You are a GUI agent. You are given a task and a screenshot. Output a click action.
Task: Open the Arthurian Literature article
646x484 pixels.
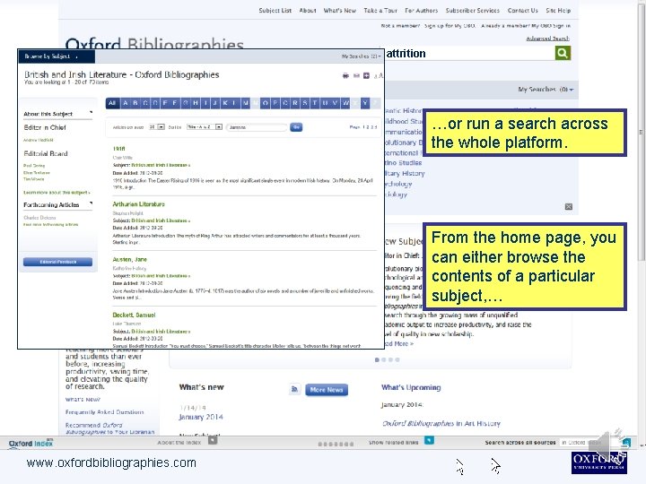point(138,204)
